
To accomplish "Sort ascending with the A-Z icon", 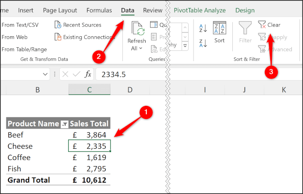I will point(203,29).
